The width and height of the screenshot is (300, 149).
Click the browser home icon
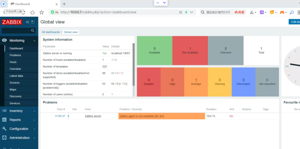[32, 12]
